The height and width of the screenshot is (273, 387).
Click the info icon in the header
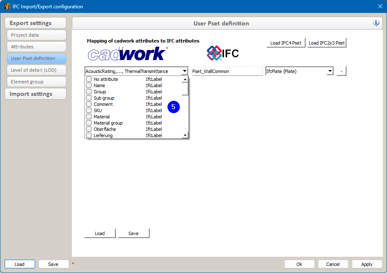tap(376, 23)
